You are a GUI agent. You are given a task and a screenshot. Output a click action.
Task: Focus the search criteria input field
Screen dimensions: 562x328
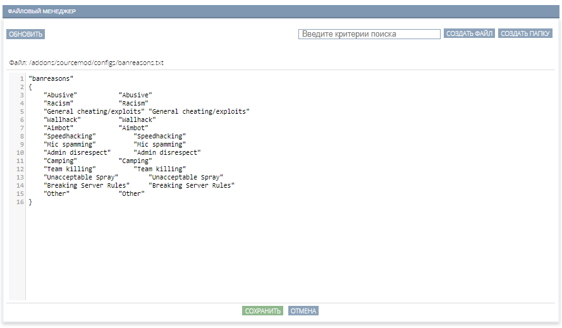369,34
